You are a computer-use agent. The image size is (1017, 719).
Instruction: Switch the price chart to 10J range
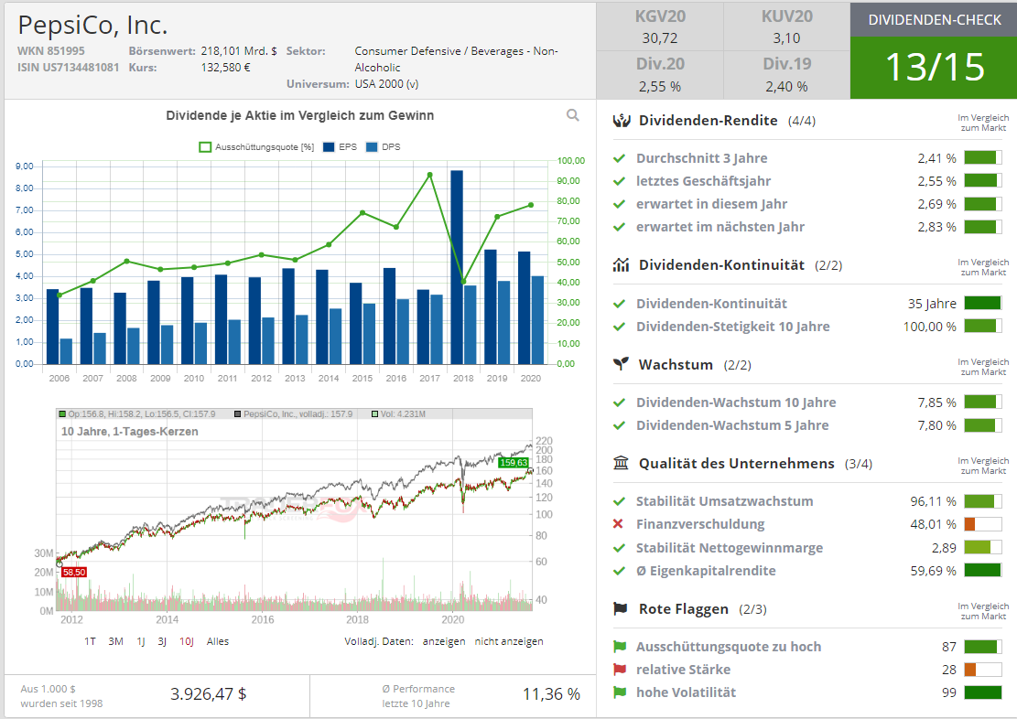186,641
